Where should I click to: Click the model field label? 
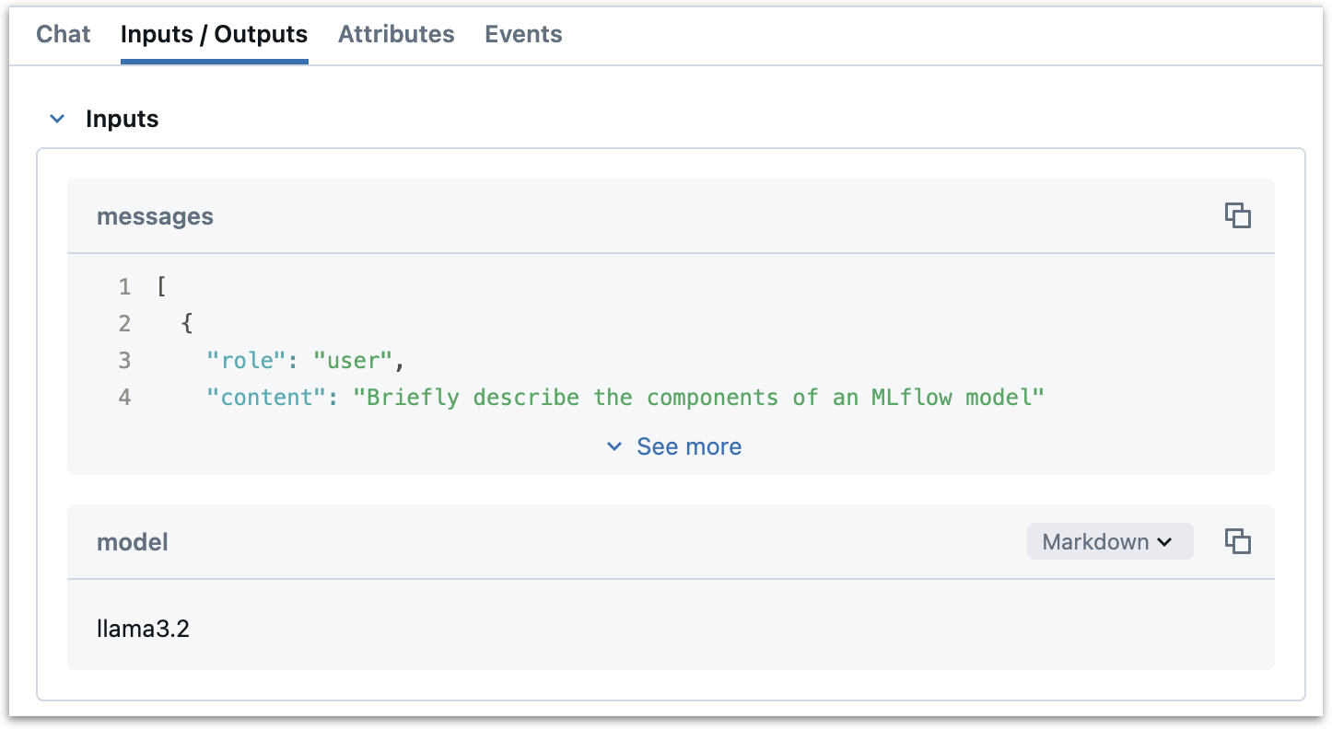pyautogui.click(x=133, y=542)
